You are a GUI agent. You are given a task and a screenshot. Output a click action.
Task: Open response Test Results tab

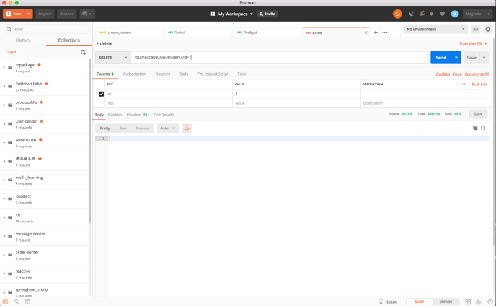(164, 115)
